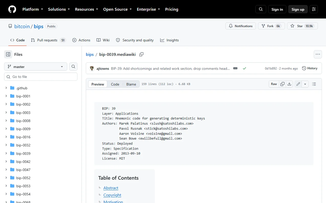Open more file actions ellipsis menu
326x203 pixels.
point(318,54)
